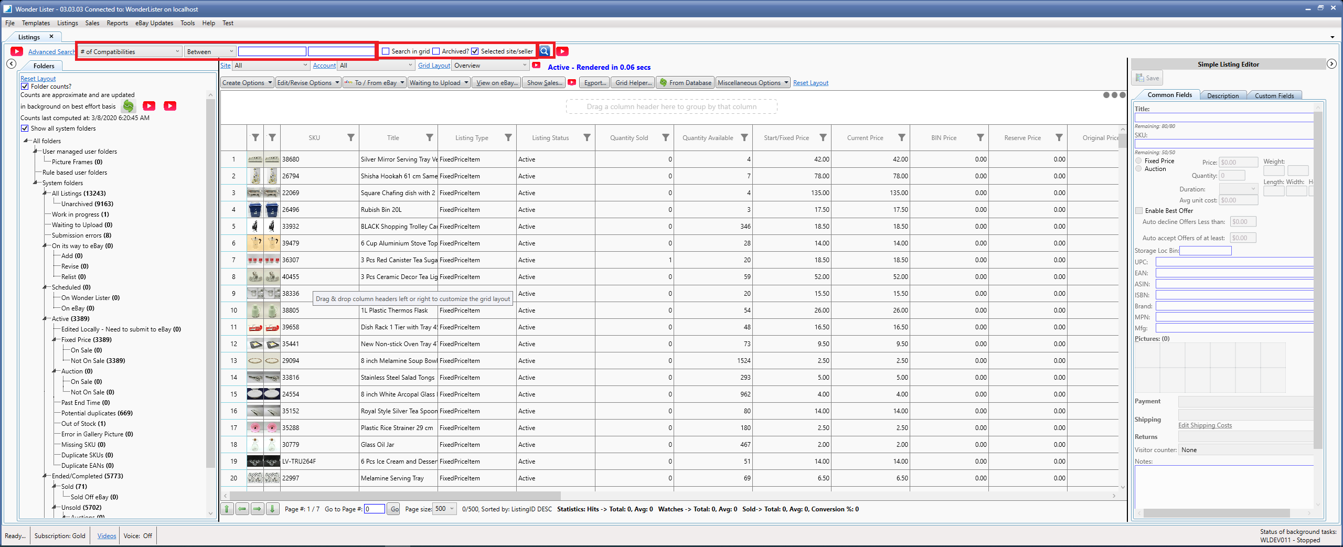Image resolution: width=1343 pixels, height=547 pixels.
Task: Click the Title field in listing editor
Action: point(1225,117)
